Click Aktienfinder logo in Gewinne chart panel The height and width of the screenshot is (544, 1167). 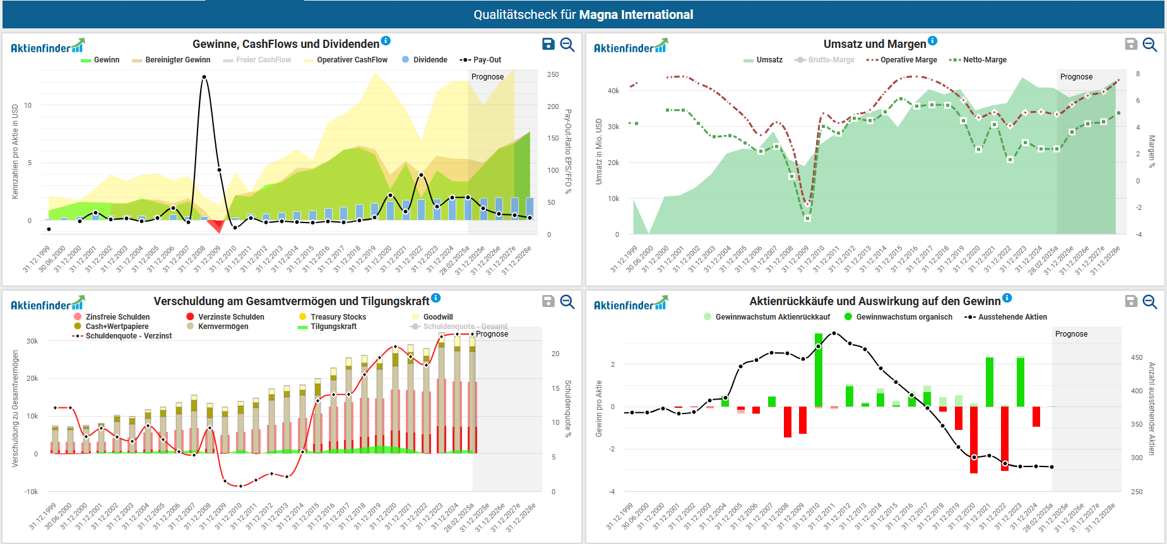[47, 47]
